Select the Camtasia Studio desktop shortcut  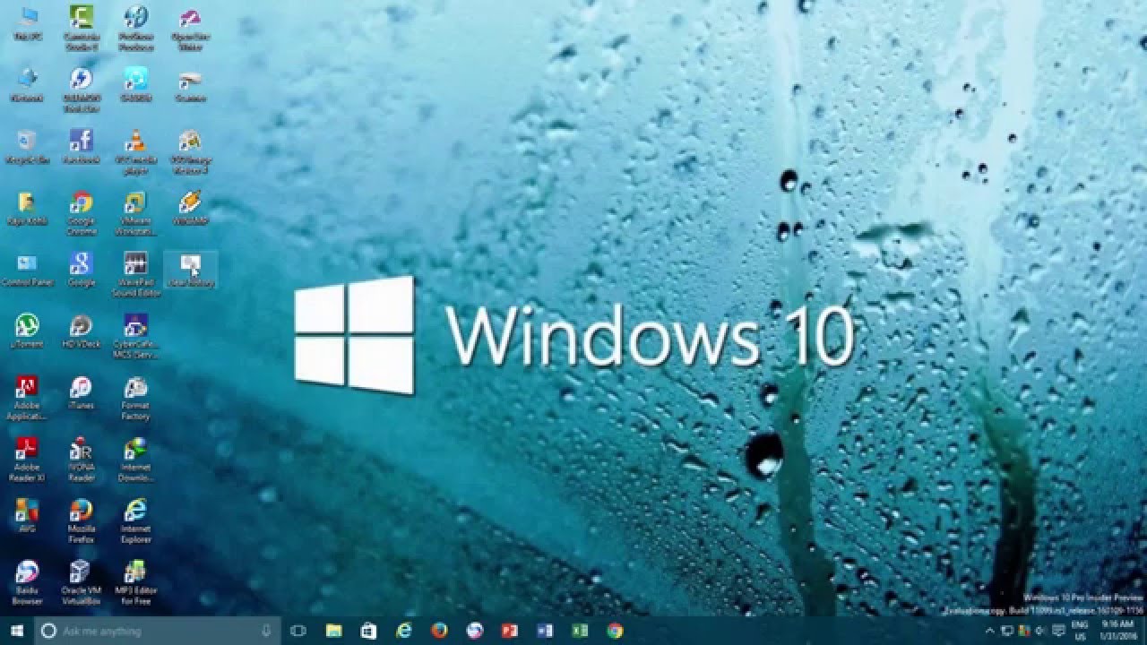[81, 29]
